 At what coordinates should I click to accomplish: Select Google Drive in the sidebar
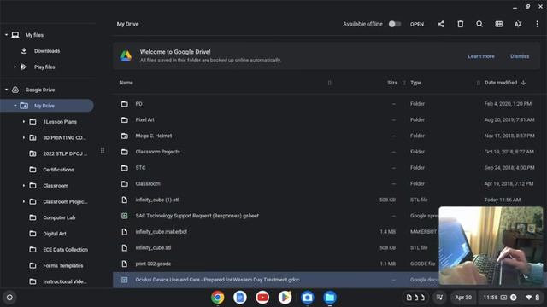40,90
